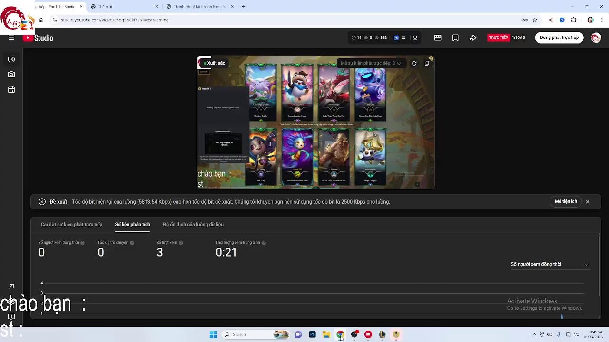Switch to the Thành công! Tài Khoản Riot tab
Viewport: 609px width, 342px height.
point(200,7)
